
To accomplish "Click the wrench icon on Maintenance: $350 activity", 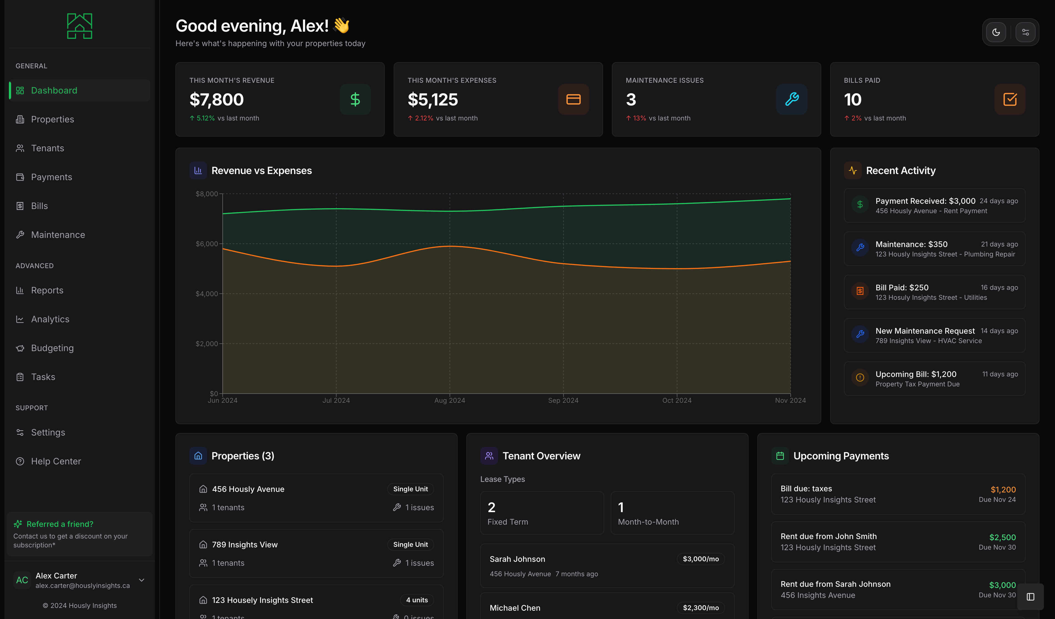I will tap(860, 248).
